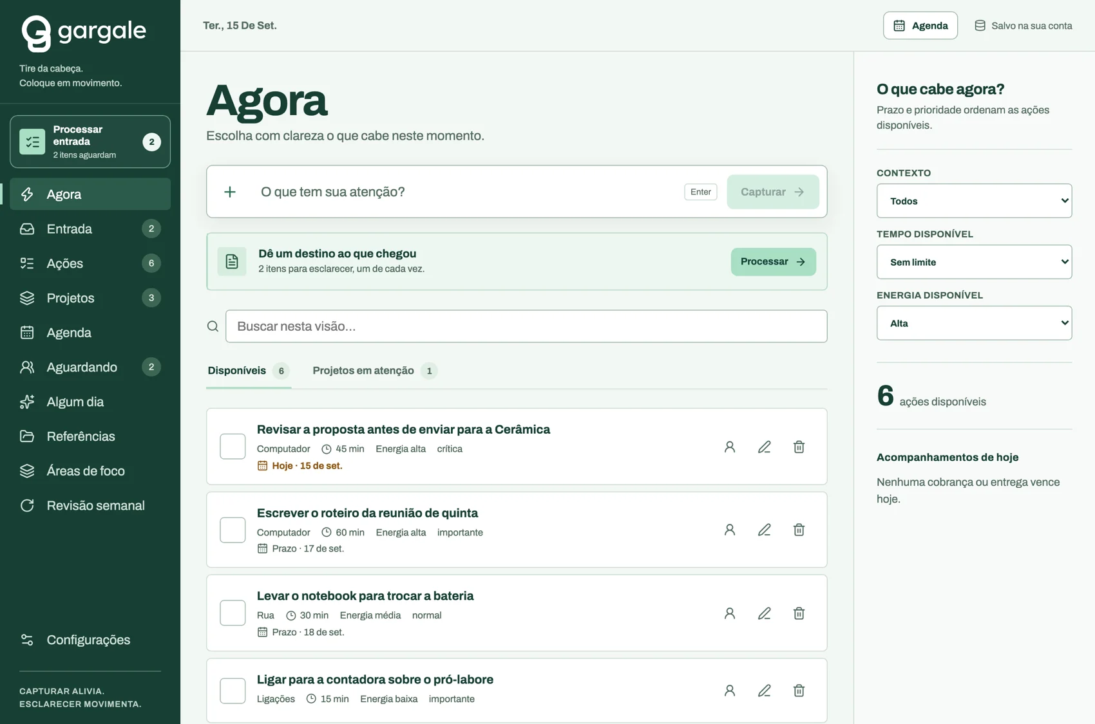This screenshot has width=1095, height=724.
Task: Open Revisão semanal in the sidebar
Action: tap(90, 506)
